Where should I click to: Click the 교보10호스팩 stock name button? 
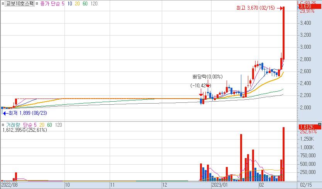pyautogui.click(x=20, y=3)
